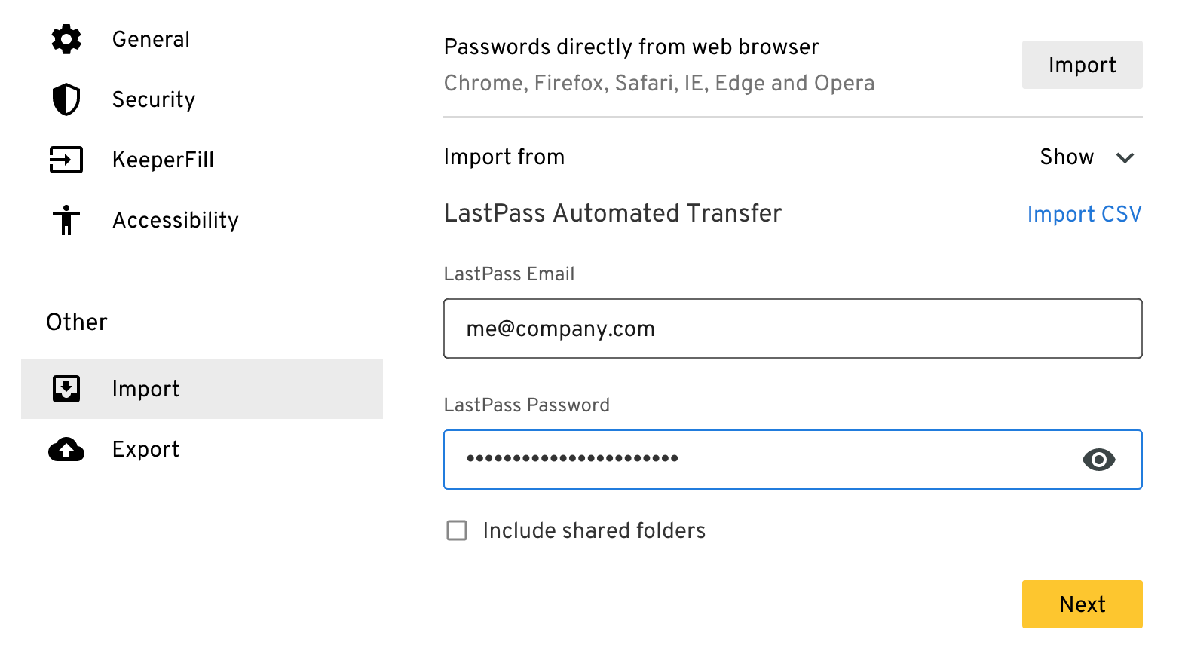Click Show next to Import from
Image resolution: width=1179 pixels, height=654 pixels.
(1067, 157)
